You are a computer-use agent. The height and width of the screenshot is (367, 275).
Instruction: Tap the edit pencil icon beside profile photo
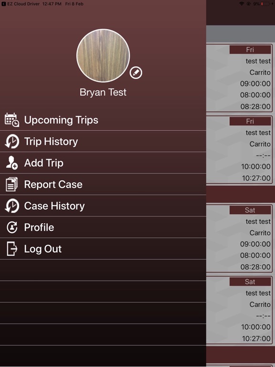click(x=136, y=73)
